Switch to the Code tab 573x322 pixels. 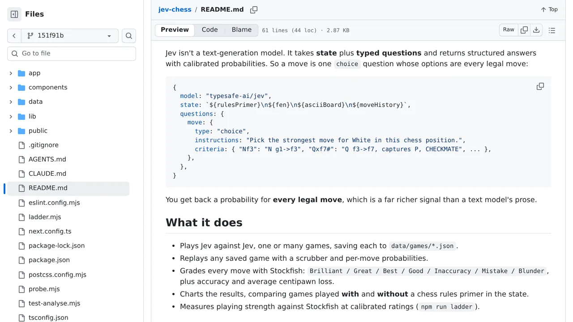tap(210, 30)
